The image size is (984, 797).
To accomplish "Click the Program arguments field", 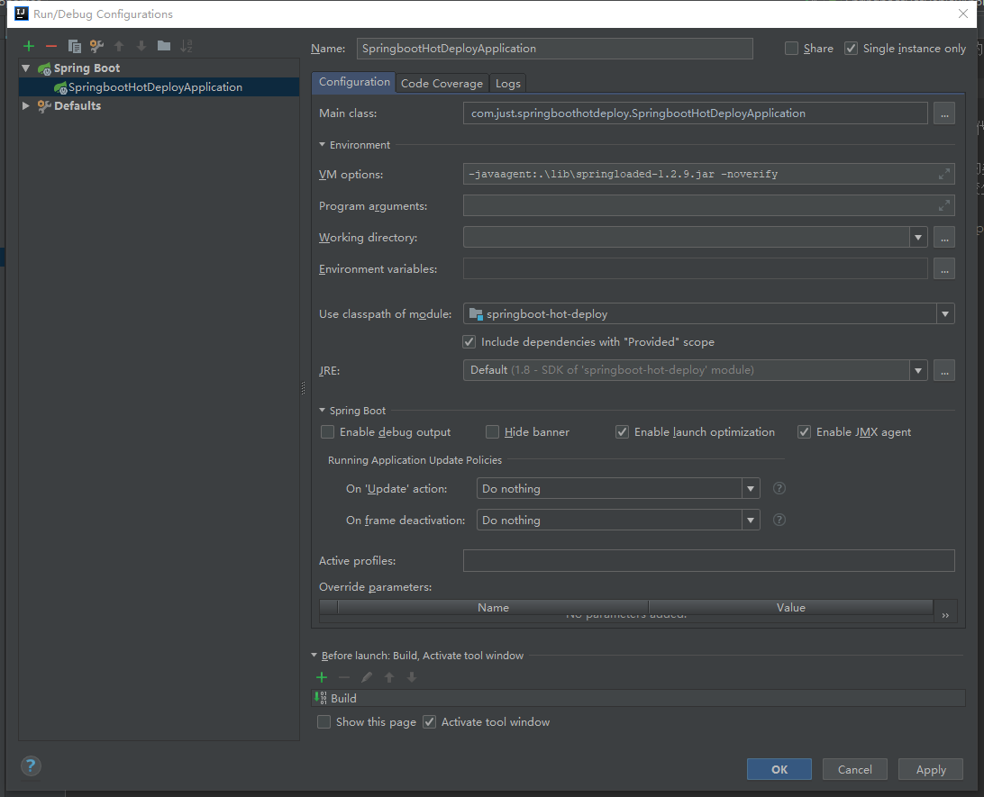I will coord(709,205).
